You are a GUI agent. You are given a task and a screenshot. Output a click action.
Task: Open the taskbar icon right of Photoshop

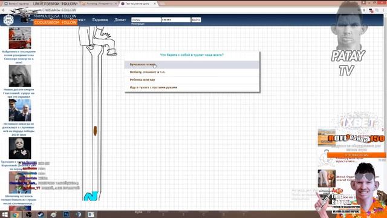(79, 214)
